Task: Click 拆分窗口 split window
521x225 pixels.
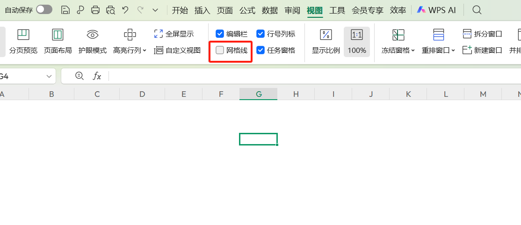Action: point(482,34)
